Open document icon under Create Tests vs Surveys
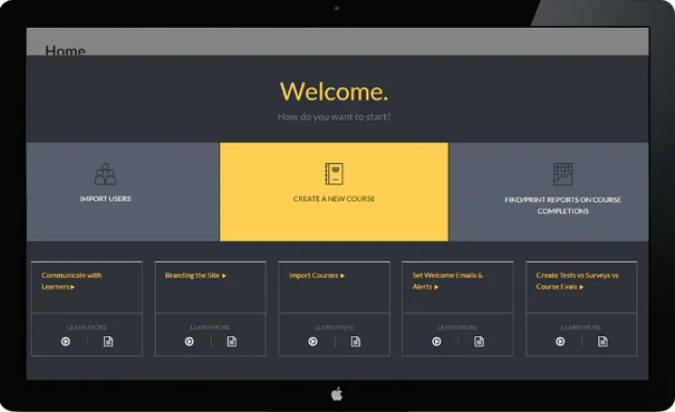The width and height of the screenshot is (675, 412). point(603,342)
